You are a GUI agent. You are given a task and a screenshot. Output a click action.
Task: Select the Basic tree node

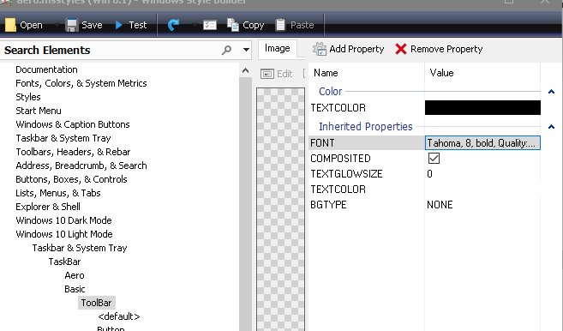click(x=75, y=289)
